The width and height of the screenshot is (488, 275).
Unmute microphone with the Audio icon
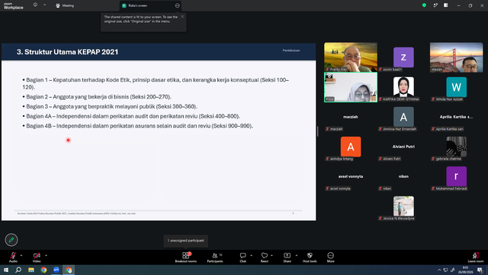click(13, 256)
